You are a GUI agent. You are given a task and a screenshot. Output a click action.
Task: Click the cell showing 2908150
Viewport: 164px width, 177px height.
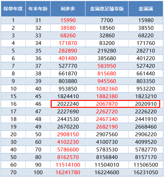click(x=68, y=134)
